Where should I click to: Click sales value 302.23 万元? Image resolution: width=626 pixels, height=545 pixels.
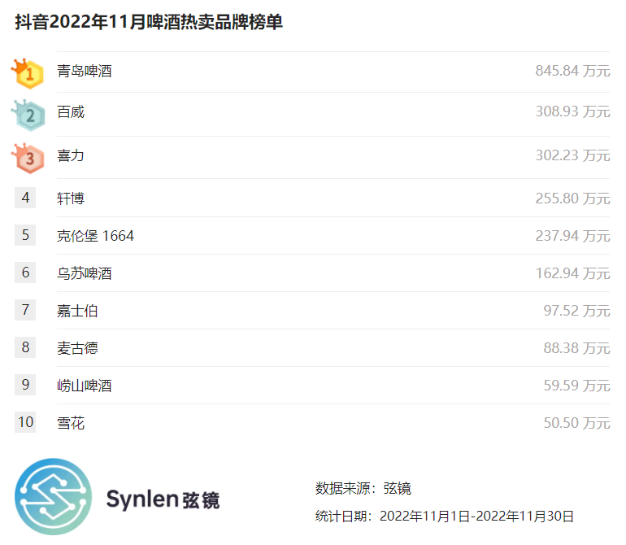pos(572,155)
